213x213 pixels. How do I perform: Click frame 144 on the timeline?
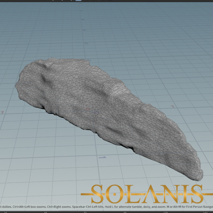click(205, 212)
